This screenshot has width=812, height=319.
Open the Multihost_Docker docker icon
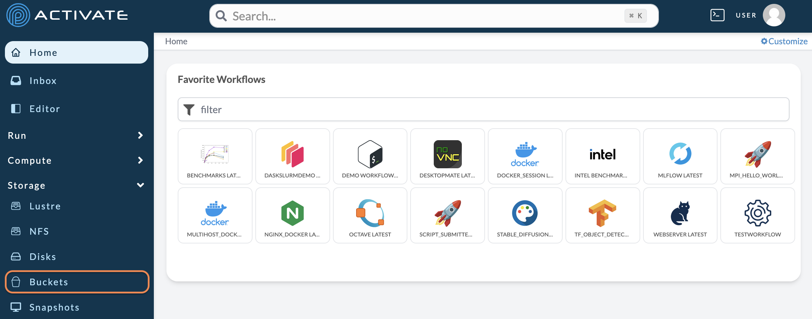pos(215,213)
